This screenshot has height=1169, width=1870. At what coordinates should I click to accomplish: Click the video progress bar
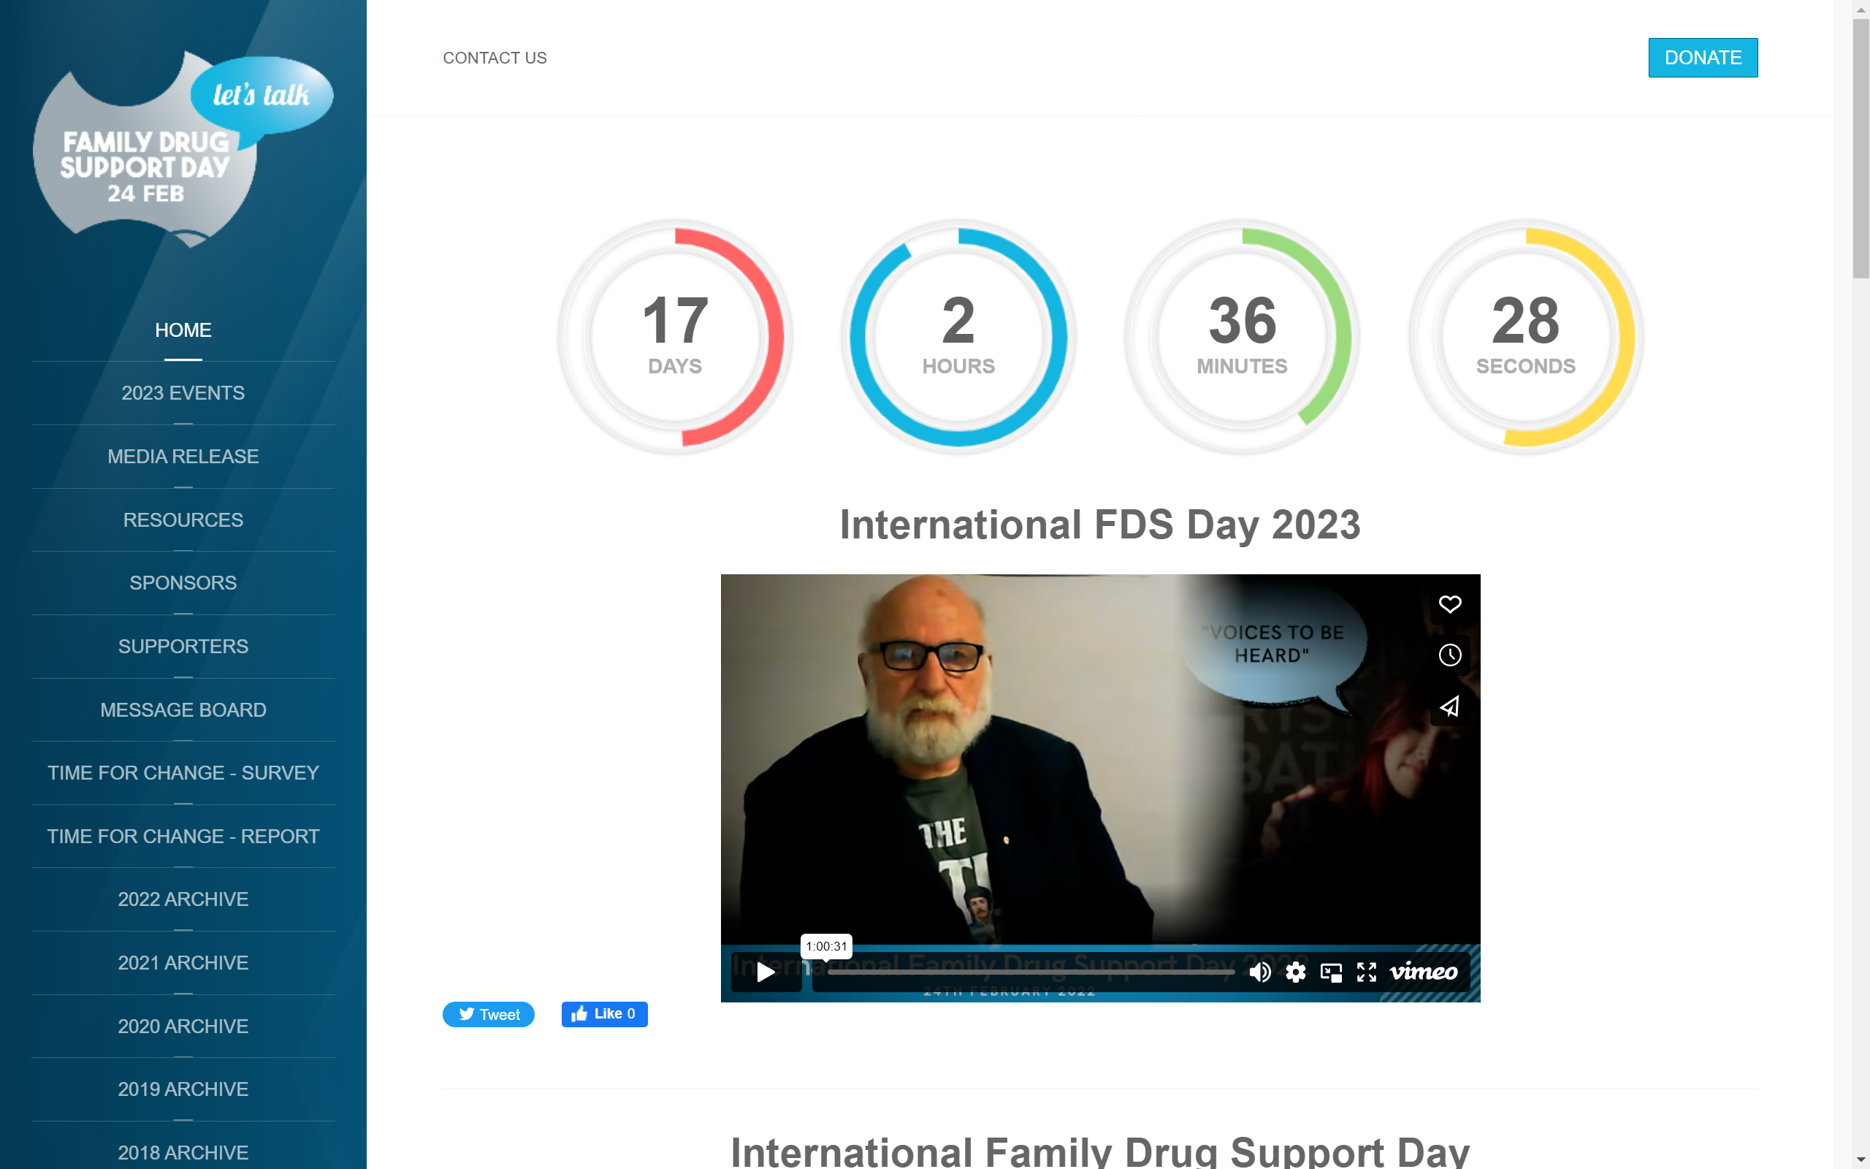click(x=1030, y=972)
